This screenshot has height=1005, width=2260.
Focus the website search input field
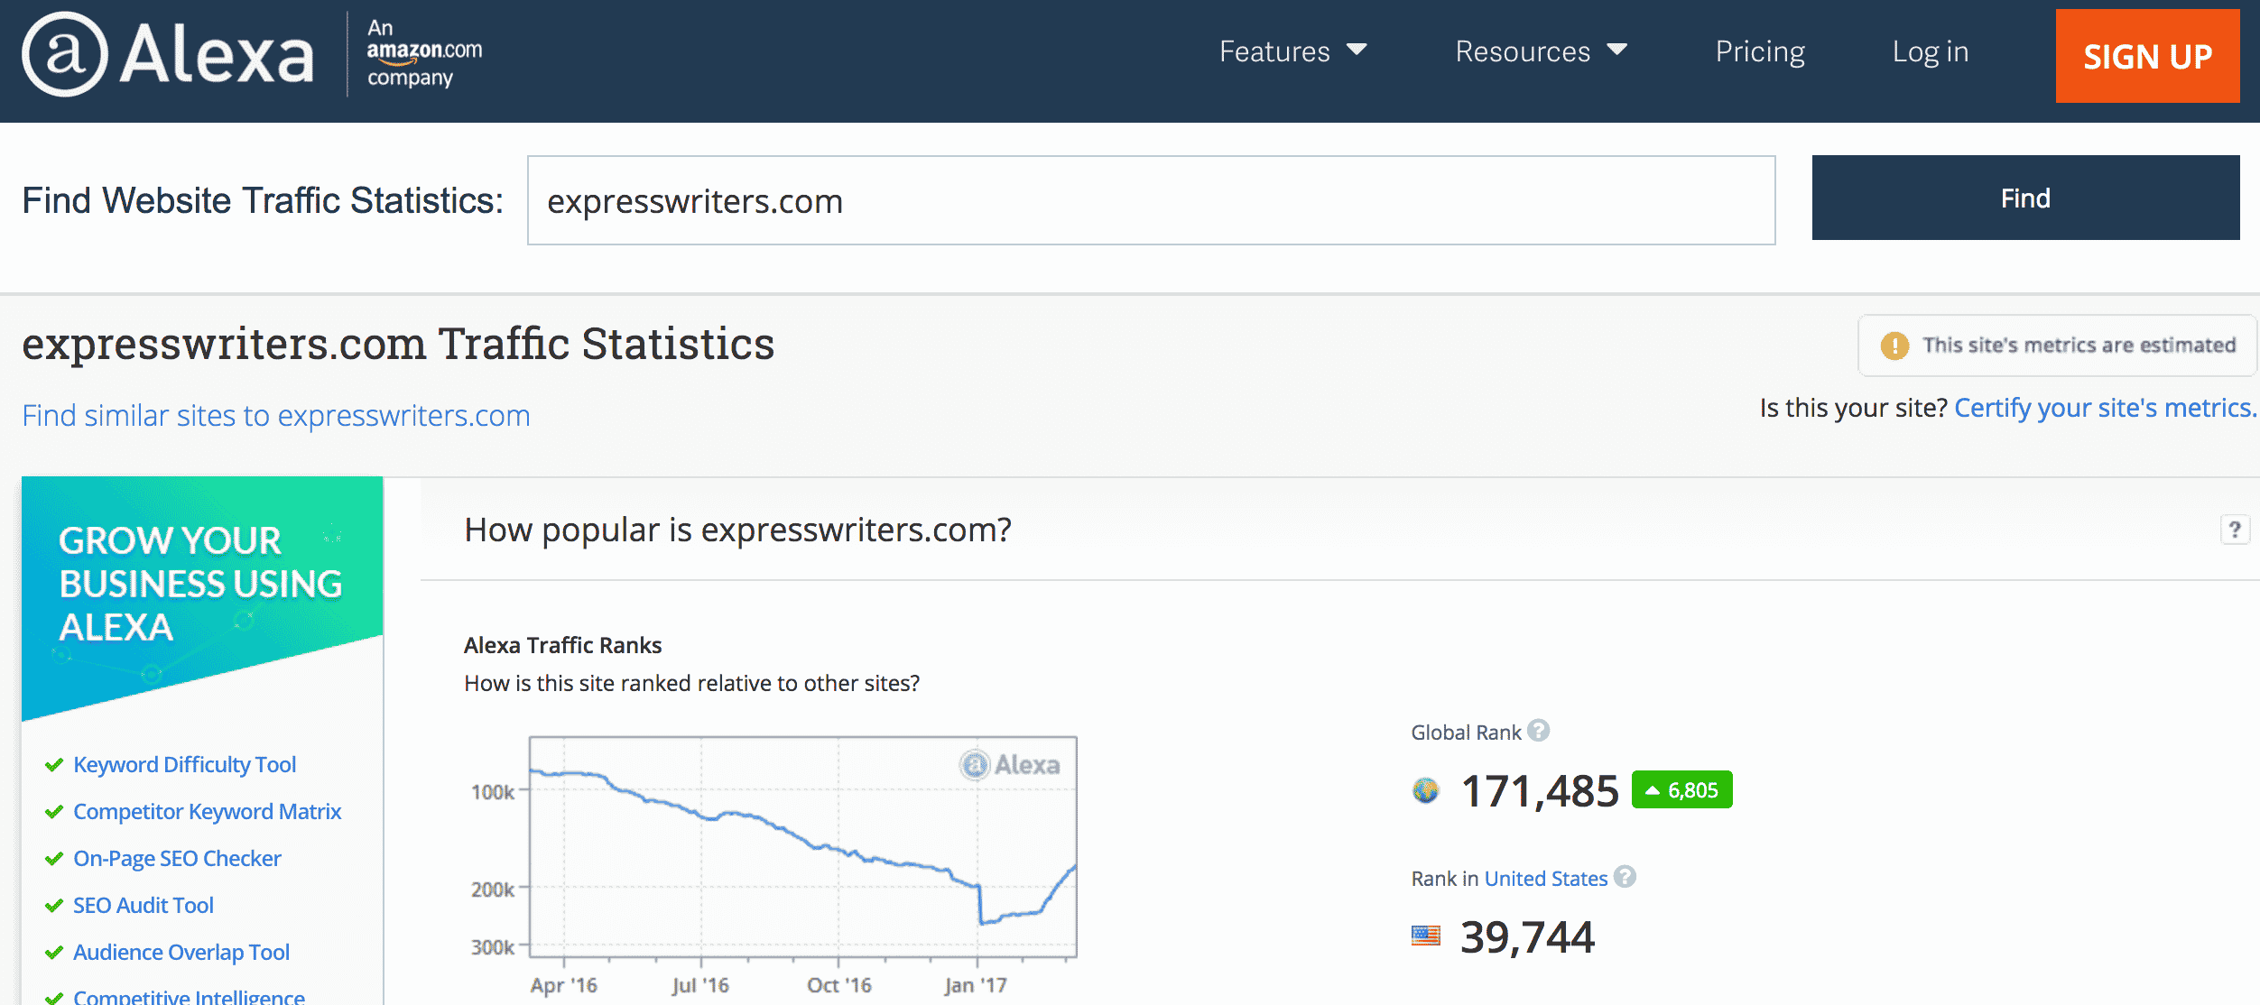click(1151, 200)
